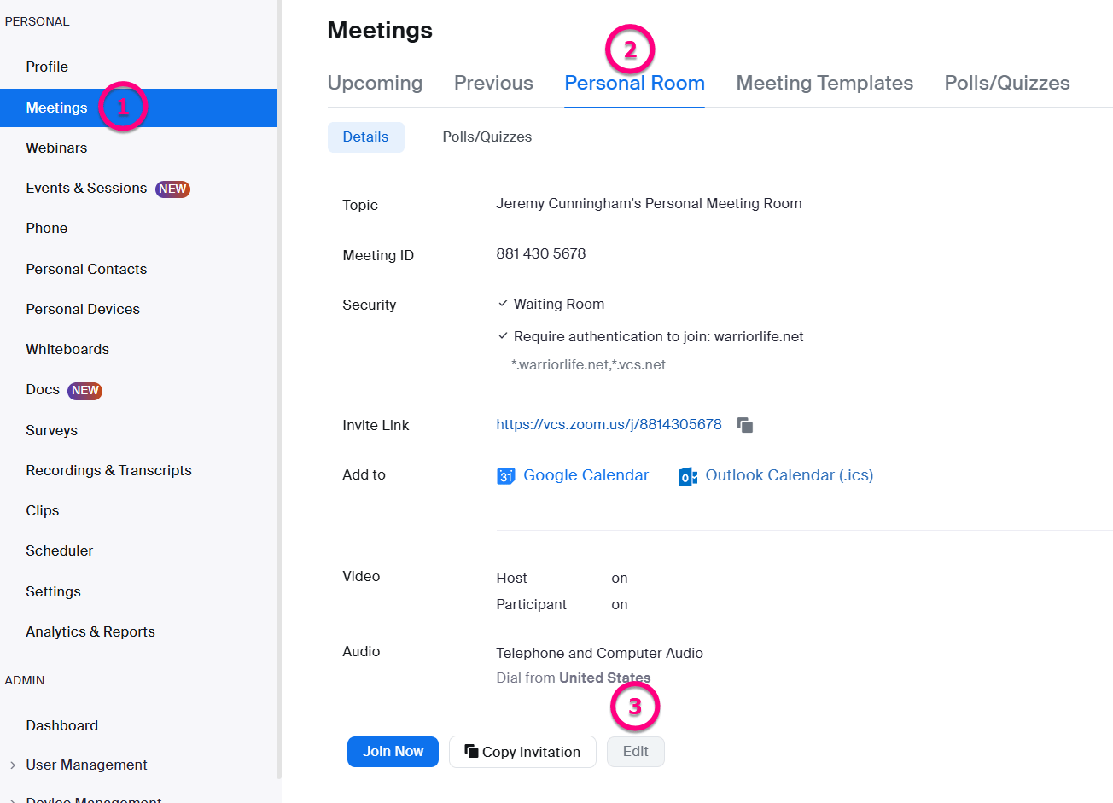Open the Previous meetings tab
1113x803 pixels.
tap(492, 83)
